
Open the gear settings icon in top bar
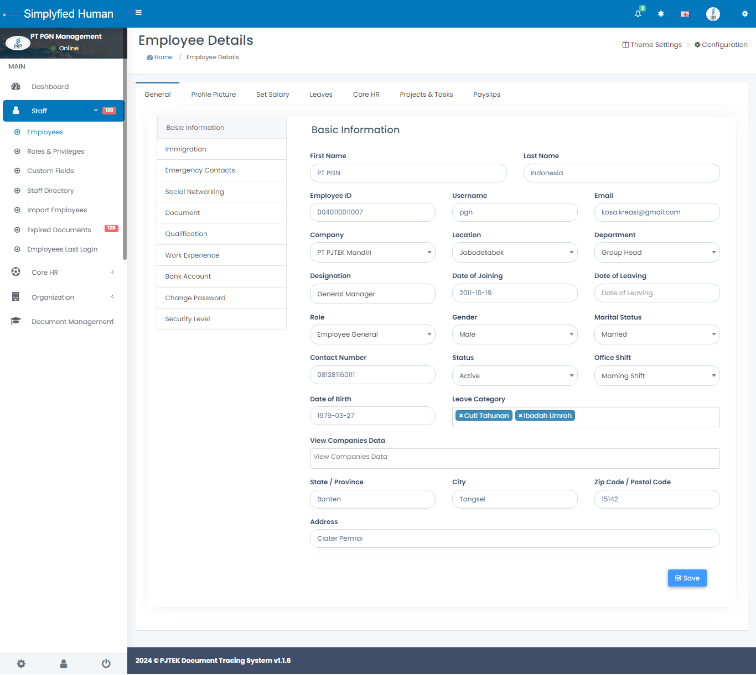click(x=744, y=14)
